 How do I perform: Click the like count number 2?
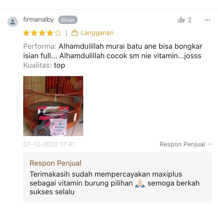click(x=190, y=20)
